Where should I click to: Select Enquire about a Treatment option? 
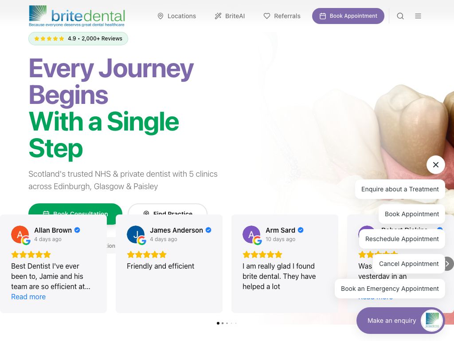pyautogui.click(x=400, y=189)
